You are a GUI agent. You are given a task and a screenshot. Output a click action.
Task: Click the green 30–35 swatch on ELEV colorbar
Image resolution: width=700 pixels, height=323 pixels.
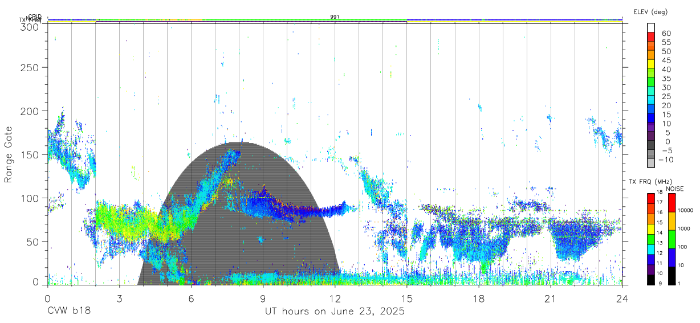(651, 83)
